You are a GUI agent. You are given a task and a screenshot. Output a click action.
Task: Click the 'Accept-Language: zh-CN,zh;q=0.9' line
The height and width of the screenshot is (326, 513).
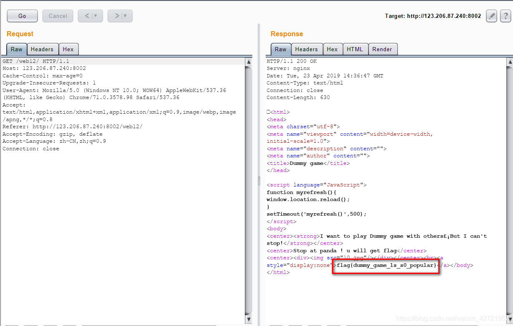point(54,141)
